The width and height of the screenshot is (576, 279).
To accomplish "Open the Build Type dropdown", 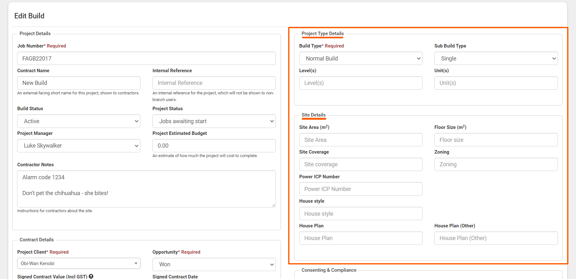I will (x=360, y=59).
